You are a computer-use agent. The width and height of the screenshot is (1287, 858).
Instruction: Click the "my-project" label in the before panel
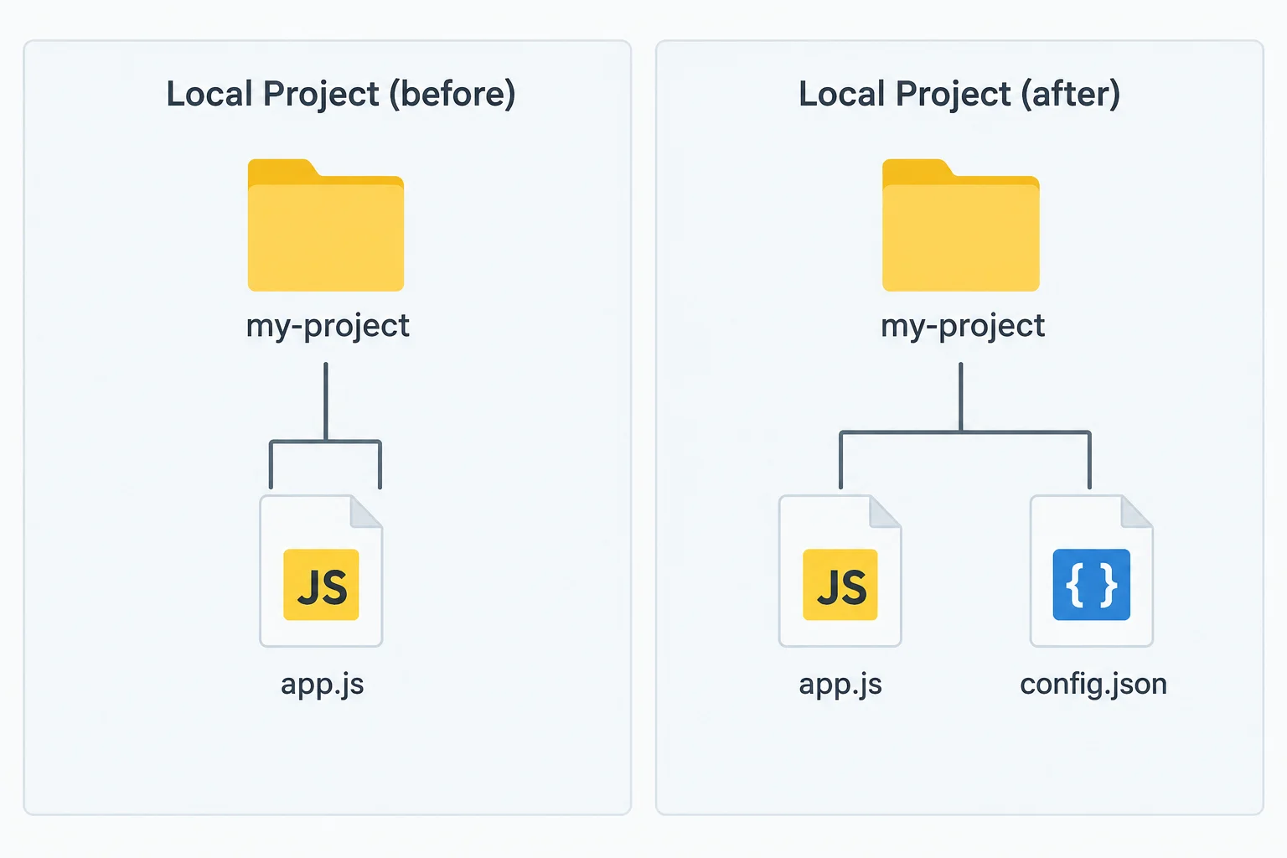point(328,326)
